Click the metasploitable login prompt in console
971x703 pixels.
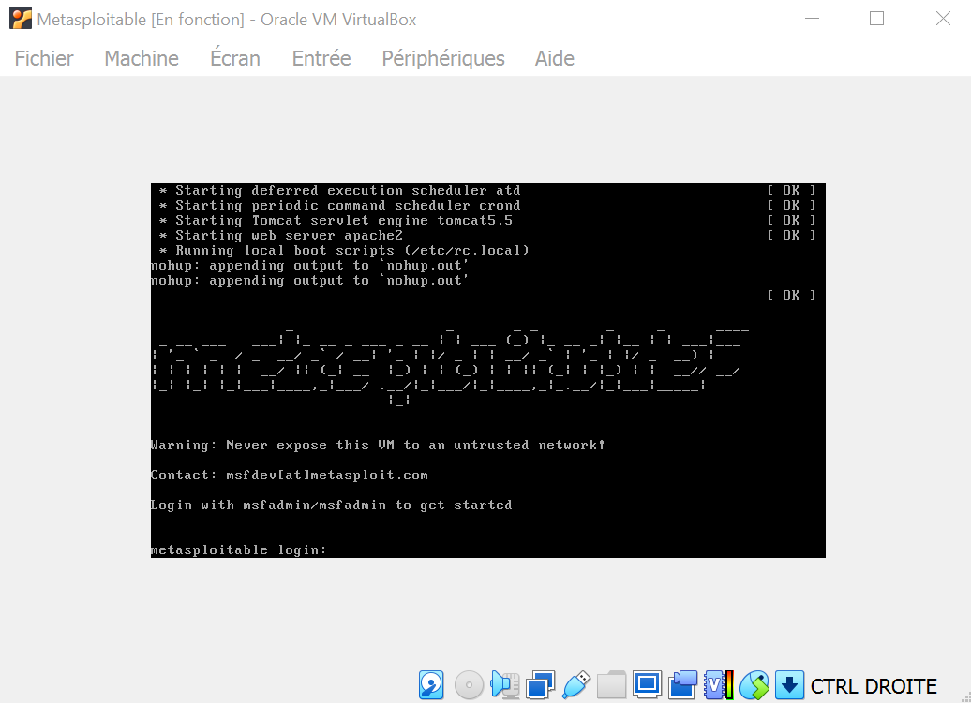pos(239,549)
